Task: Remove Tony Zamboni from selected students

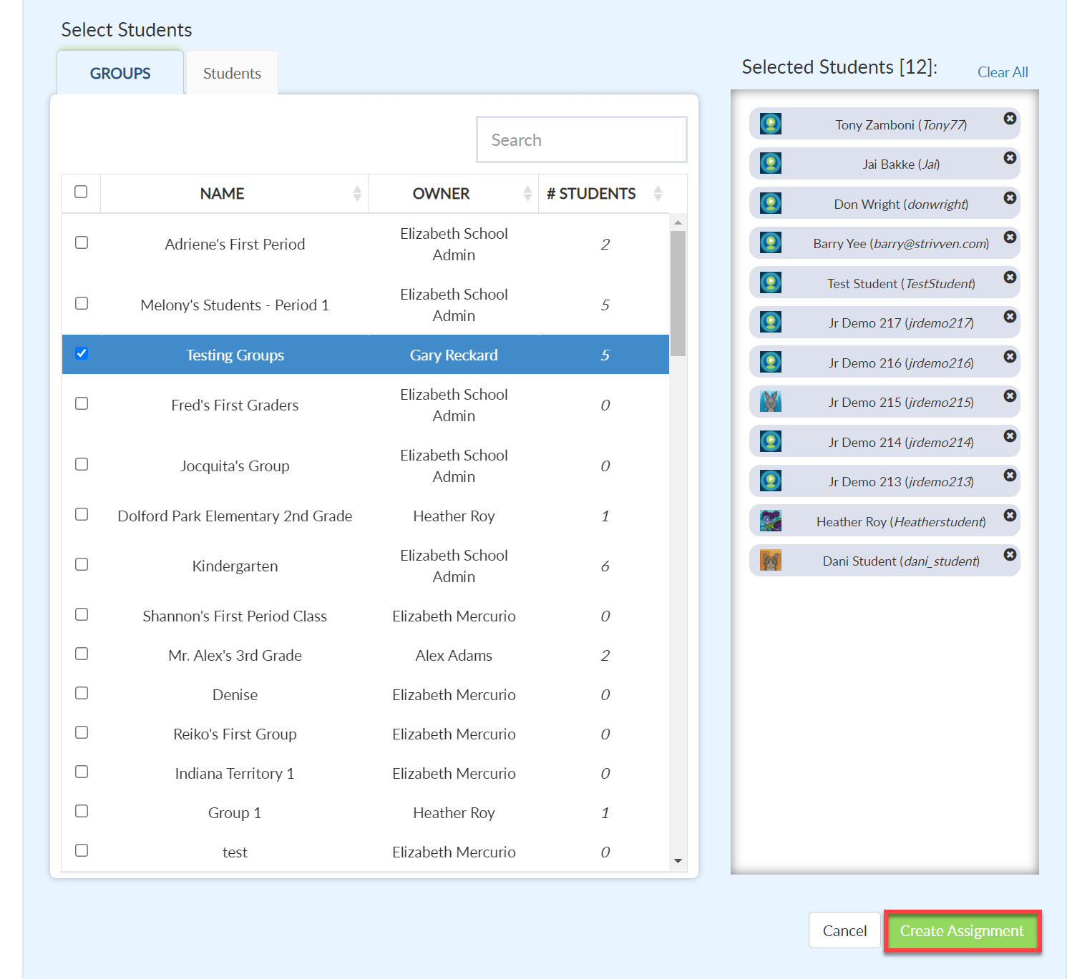Action: click(x=1010, y=119)
